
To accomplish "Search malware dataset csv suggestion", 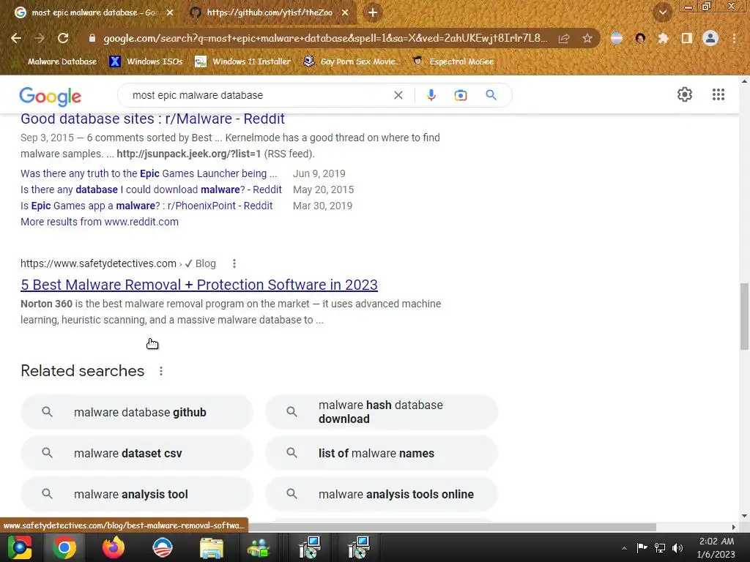I will [137, 453].
